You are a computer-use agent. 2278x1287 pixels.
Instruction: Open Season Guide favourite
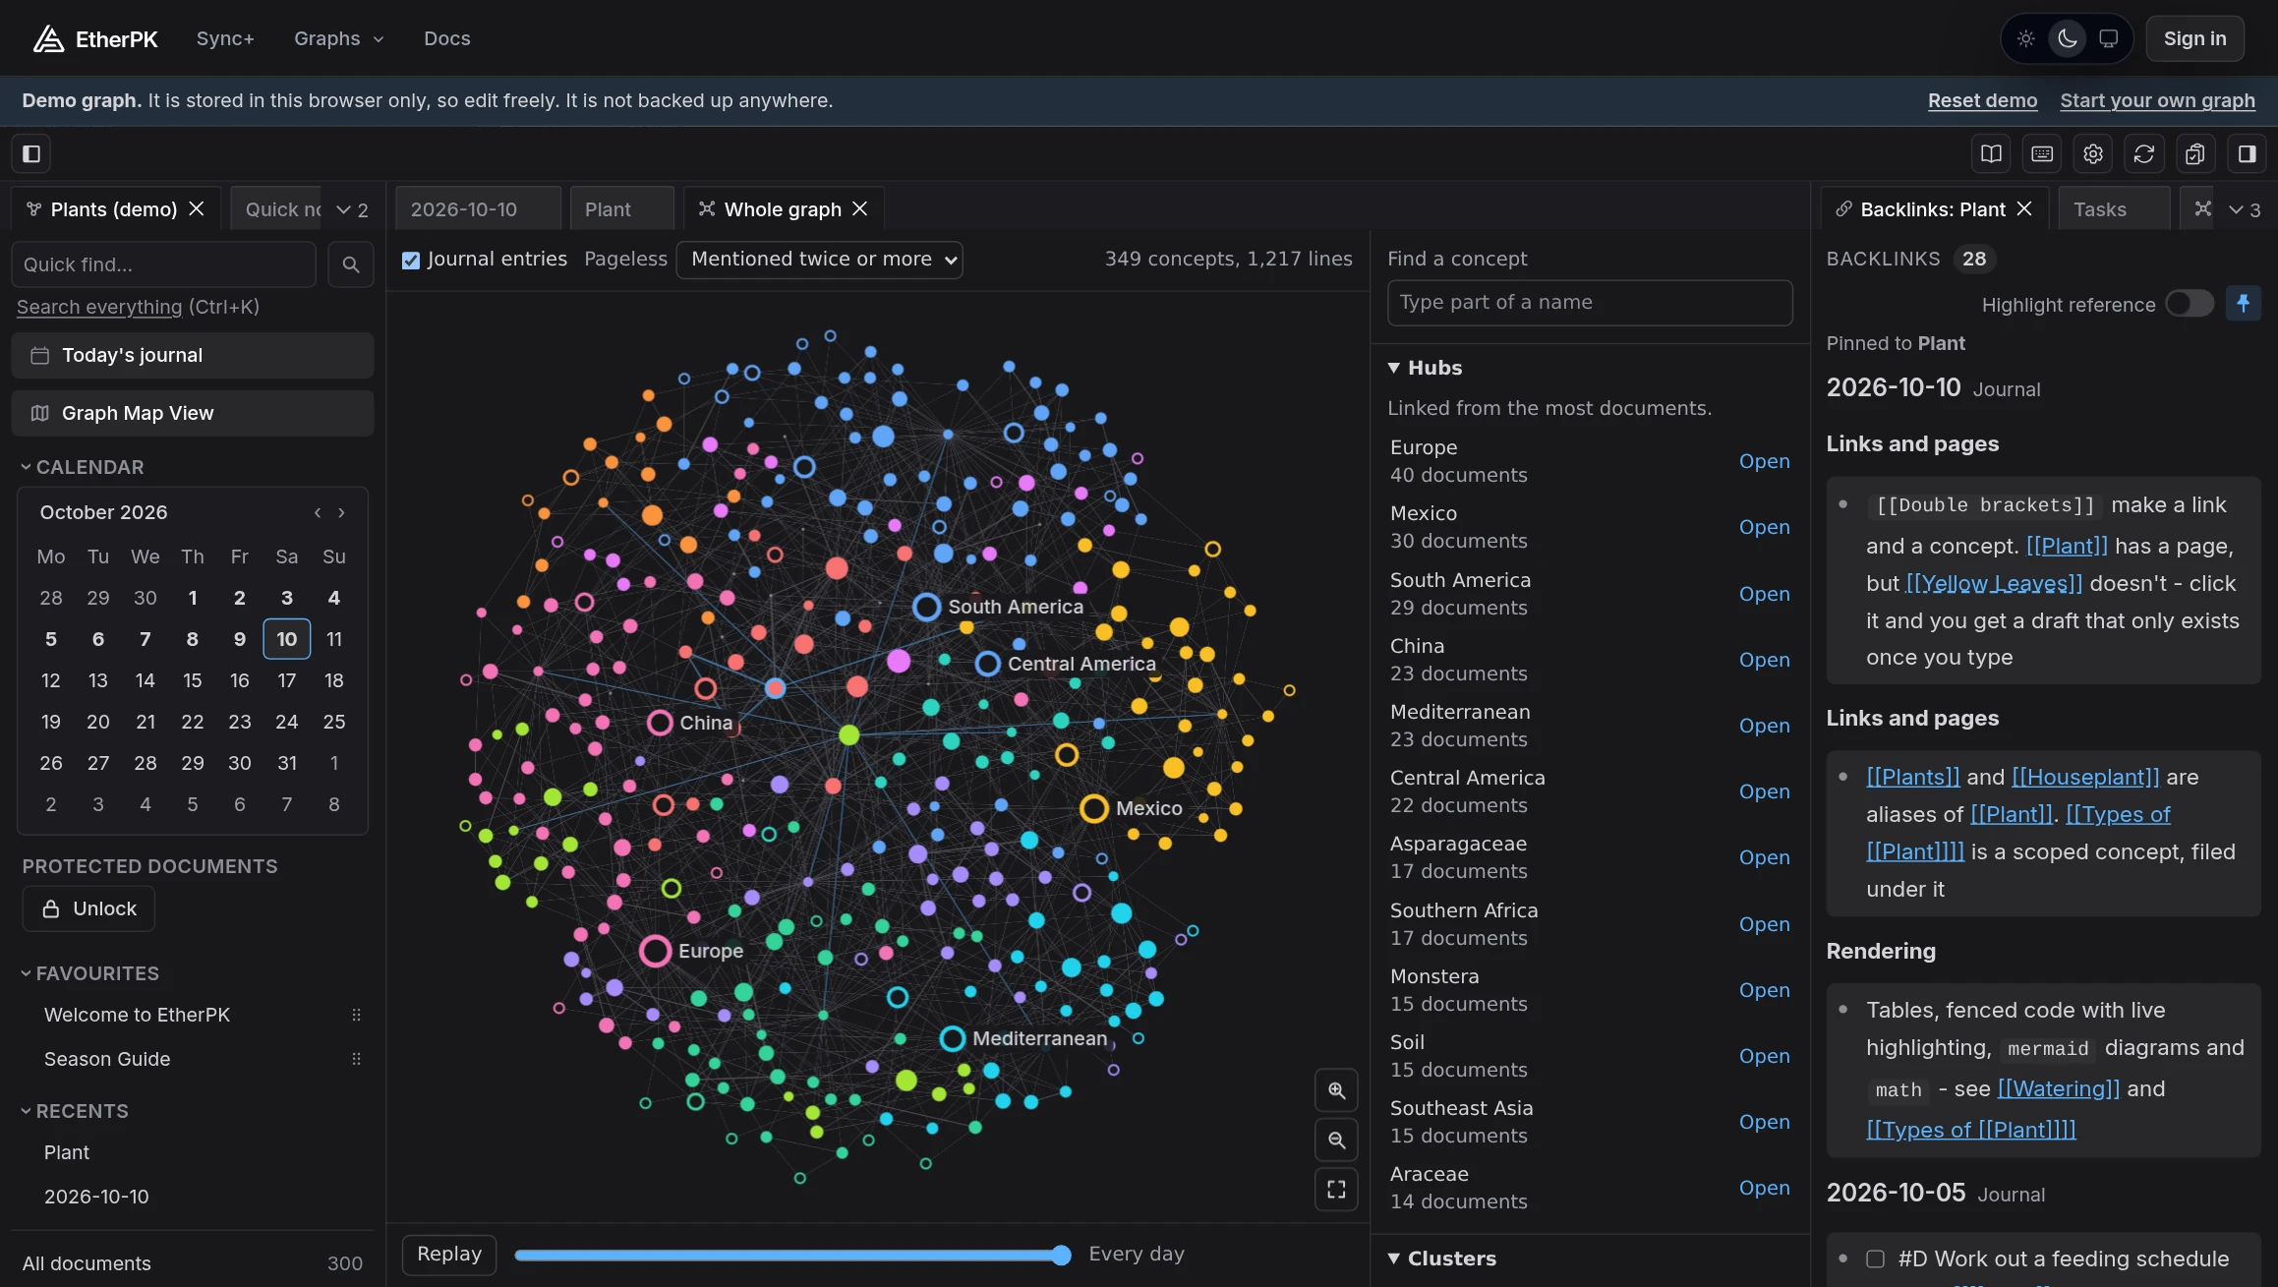[x=107, y=1059]
